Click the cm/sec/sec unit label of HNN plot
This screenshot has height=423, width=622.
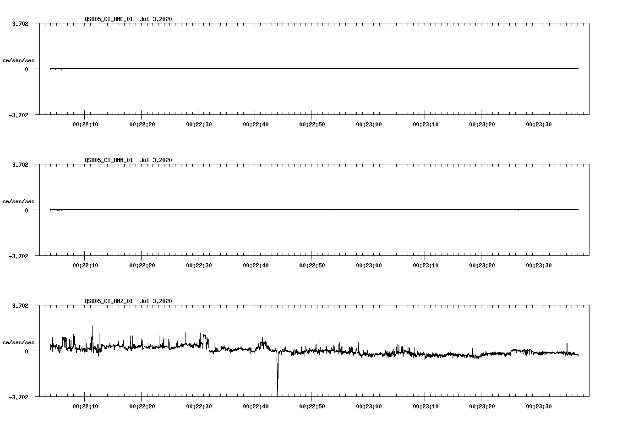18,201
